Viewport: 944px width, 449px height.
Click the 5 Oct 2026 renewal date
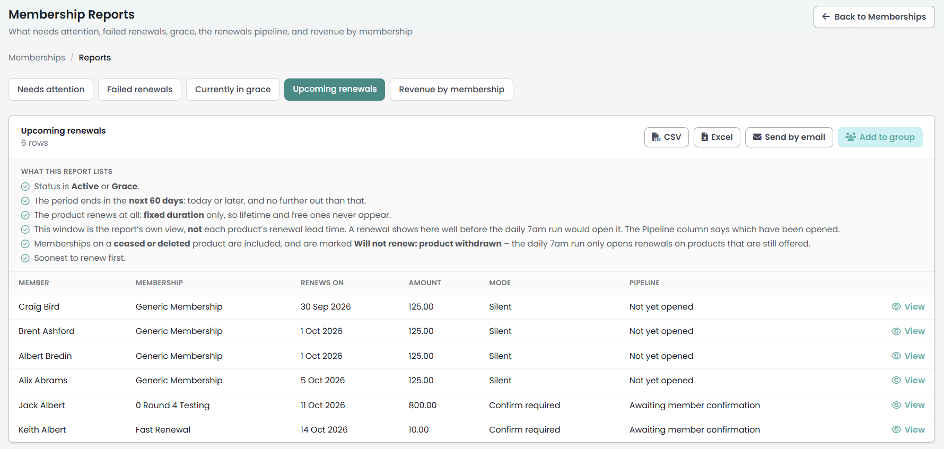pyautogui.click(x=322, y=381)
